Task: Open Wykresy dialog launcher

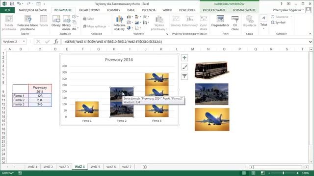Action: pos(167,34)
